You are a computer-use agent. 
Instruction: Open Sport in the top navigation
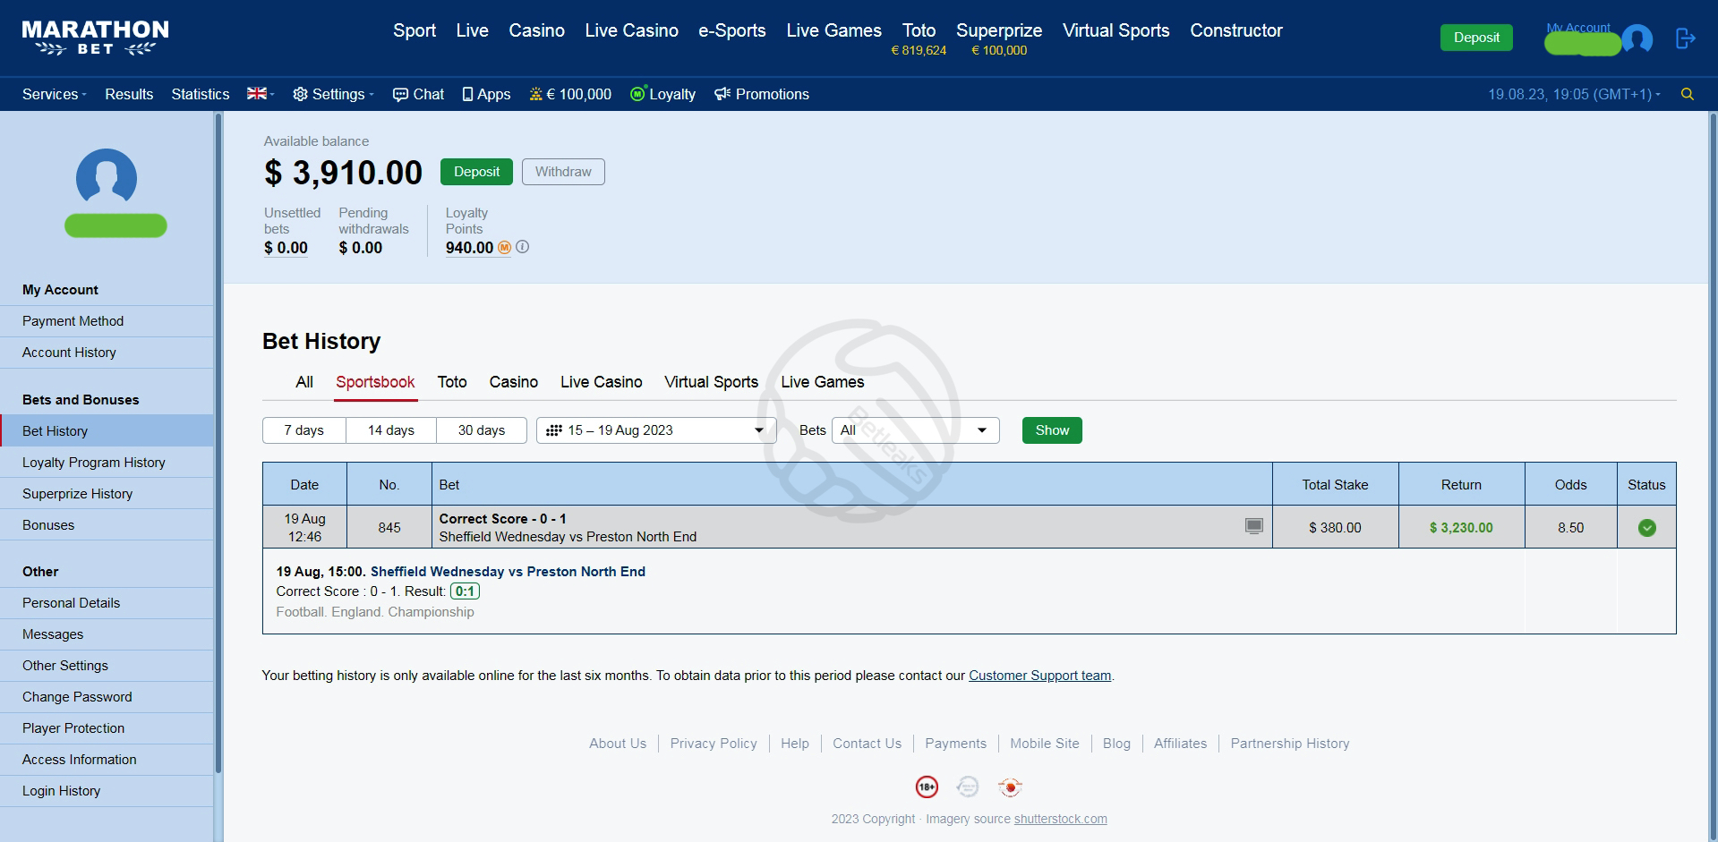[x=415, y=30]
